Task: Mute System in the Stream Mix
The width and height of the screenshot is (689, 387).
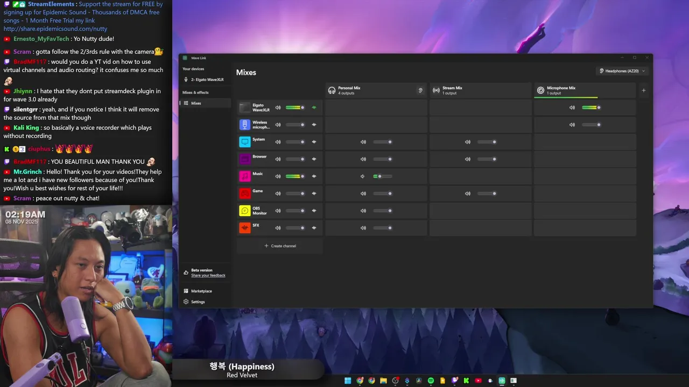Action: [x=468, y=142]
